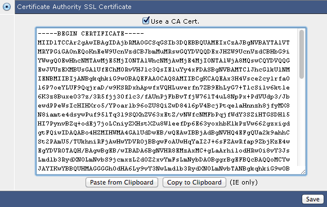Click the line starting with IENBMIIBIjAN

(164, 79)
